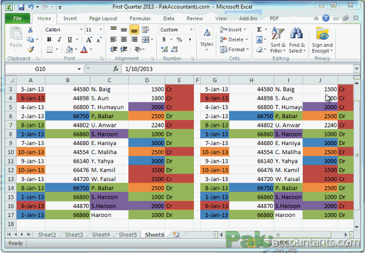Open the Sheet2 worksheet tab
The image size is (365, 253).
coord(47,235)
